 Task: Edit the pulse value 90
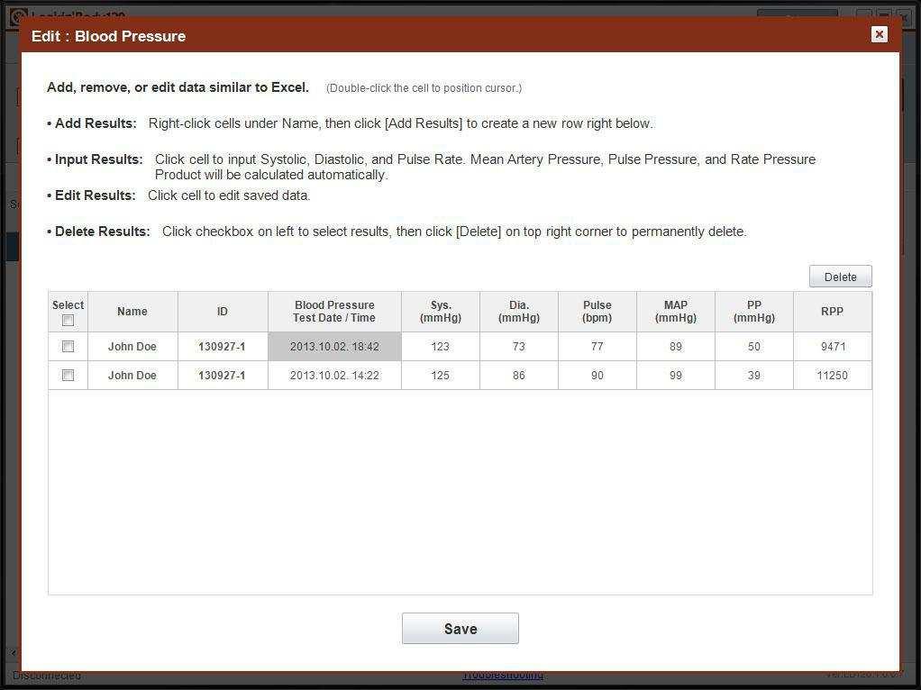point(597,376)
